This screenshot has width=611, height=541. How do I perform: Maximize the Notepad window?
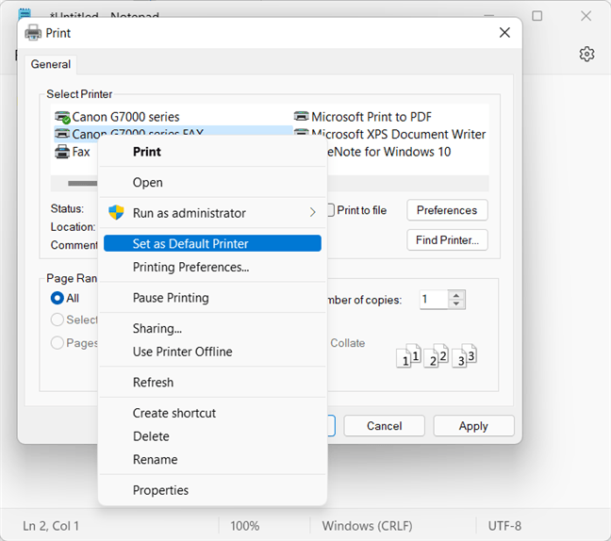(x=537, y=16)
